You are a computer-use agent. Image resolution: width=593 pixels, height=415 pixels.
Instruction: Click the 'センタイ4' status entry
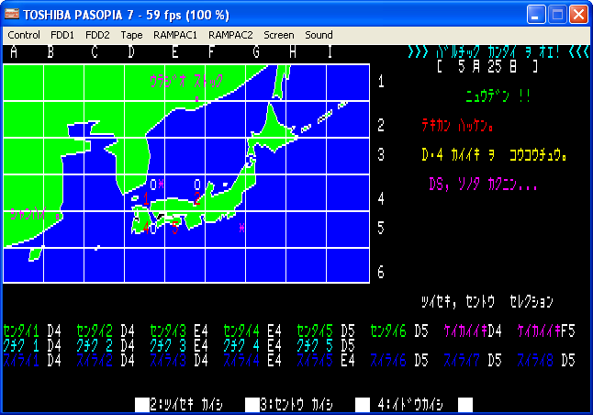point(252,331)
